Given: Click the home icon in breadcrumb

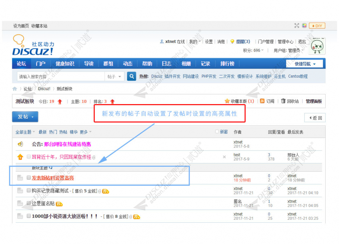Looking at the screenshot, I should pyautogui.click(x=15, y=89).
